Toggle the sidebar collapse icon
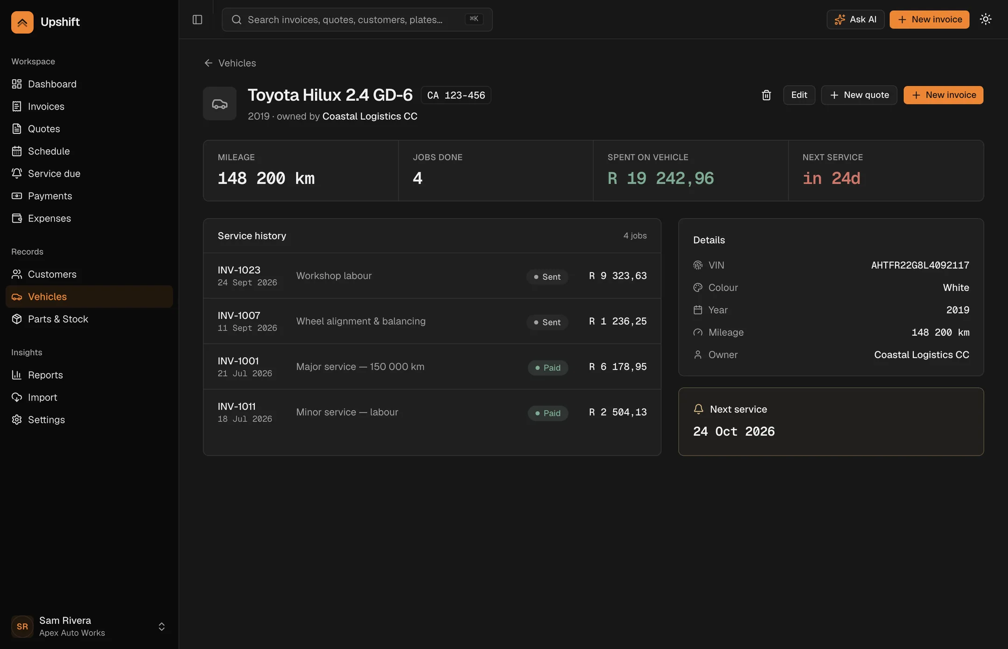 (x=197, y=20)
